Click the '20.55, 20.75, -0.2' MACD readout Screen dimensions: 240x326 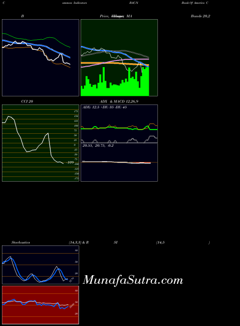98,146
